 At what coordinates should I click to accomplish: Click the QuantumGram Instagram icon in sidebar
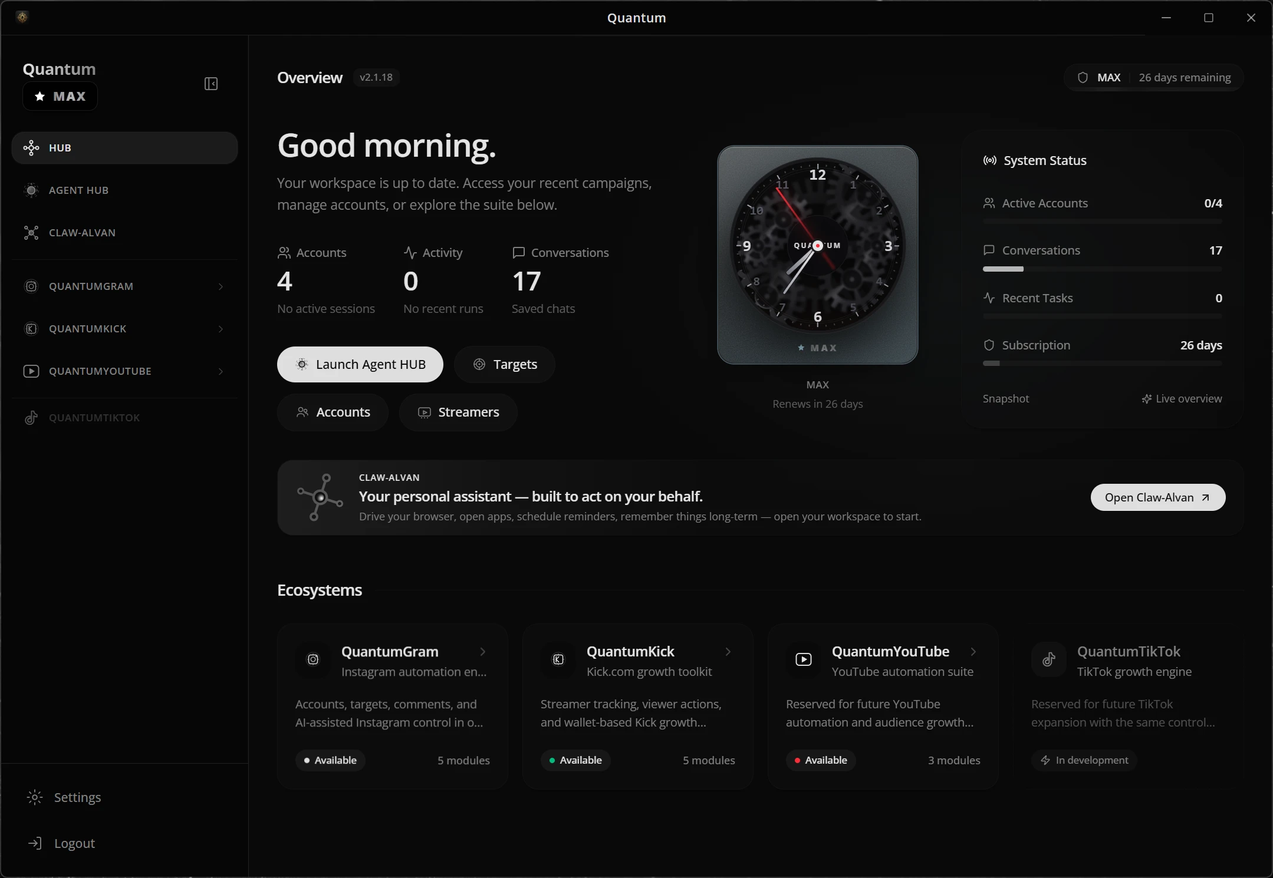(31, 286)
